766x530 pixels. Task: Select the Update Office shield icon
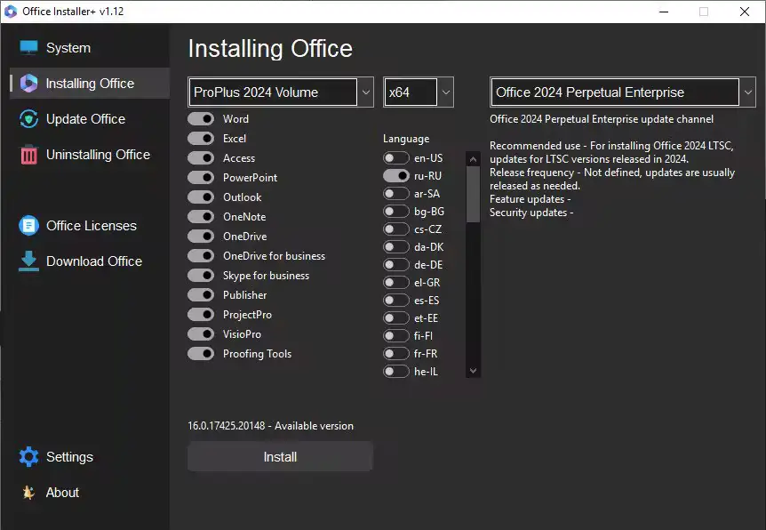point(28,119)
